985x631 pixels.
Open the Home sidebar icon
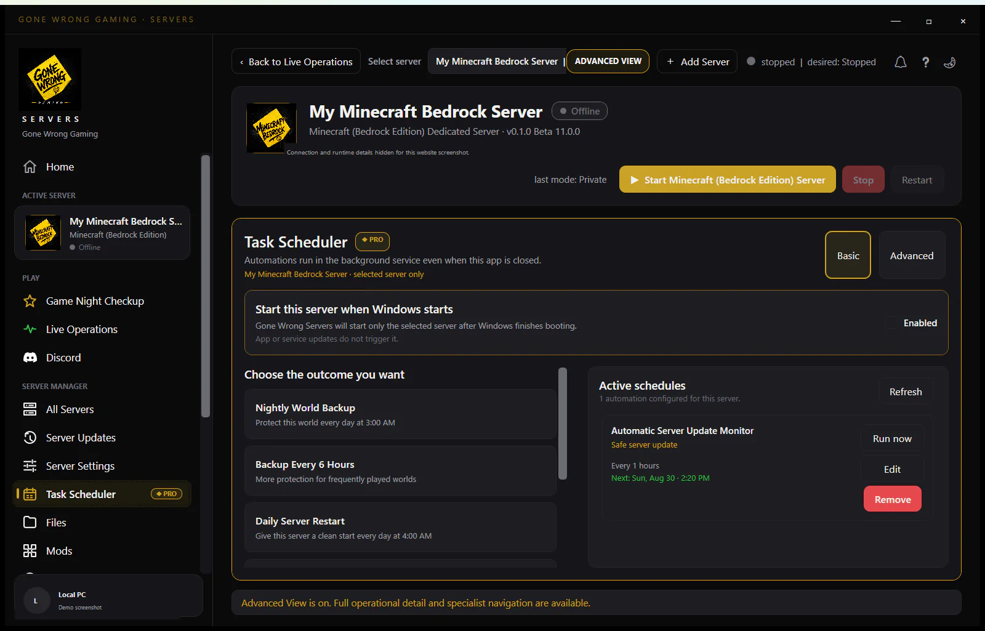point(30,167)
